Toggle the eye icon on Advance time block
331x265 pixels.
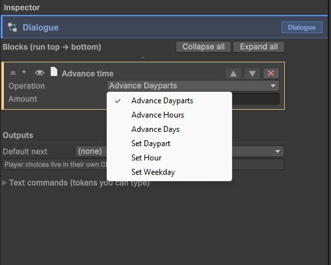tap(40, 73)
